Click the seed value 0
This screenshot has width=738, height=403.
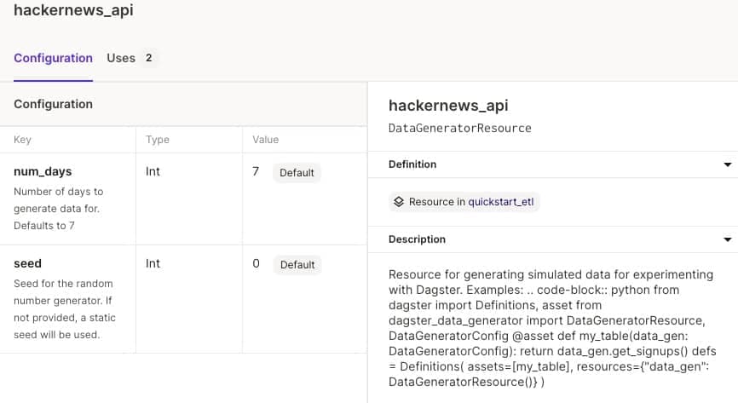tap(256, 264)
